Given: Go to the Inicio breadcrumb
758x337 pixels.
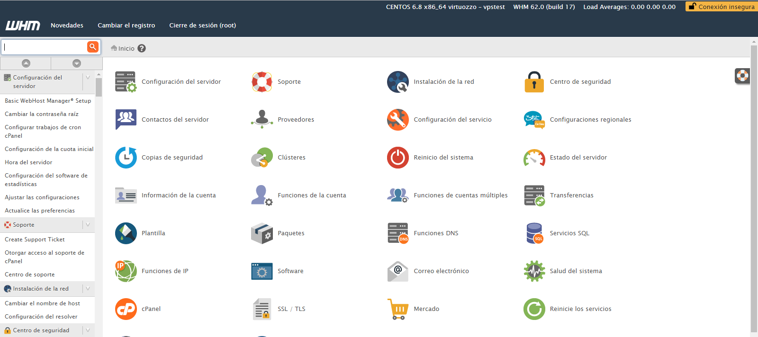Looking at the screenshot, I should (x=123, y=48).
